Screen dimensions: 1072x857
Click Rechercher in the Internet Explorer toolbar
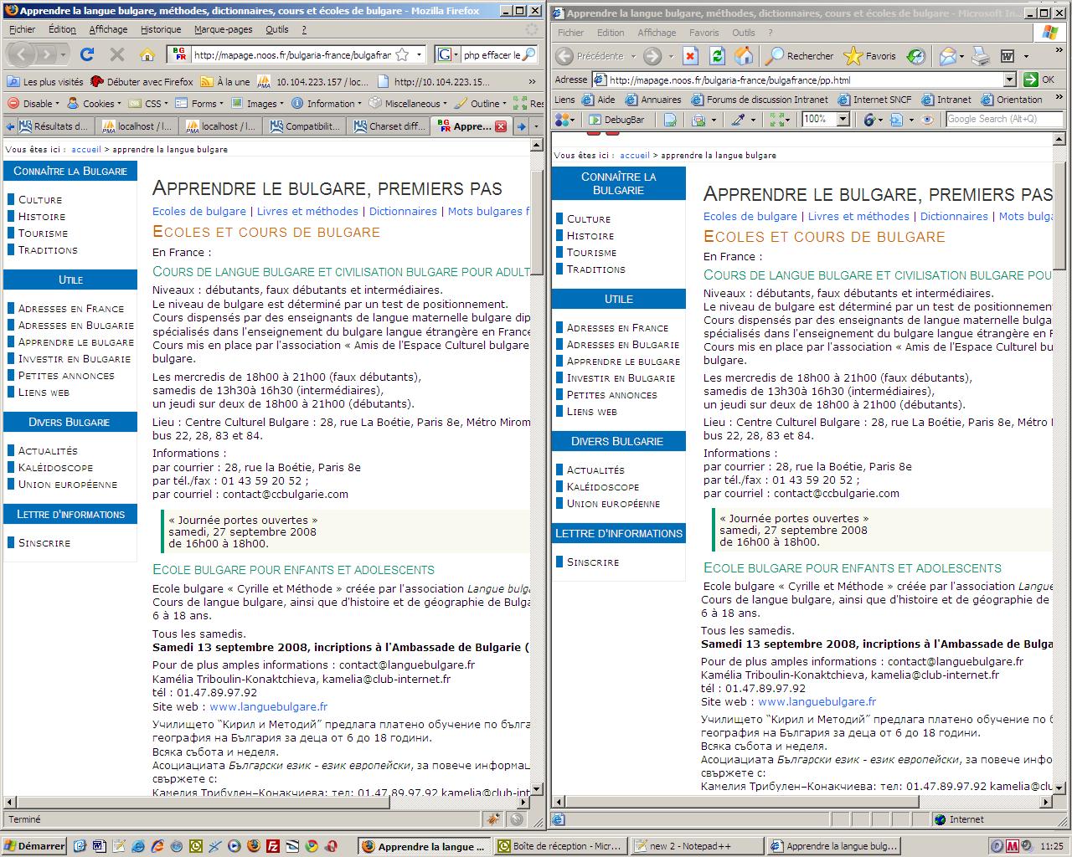tap(801, 56)
